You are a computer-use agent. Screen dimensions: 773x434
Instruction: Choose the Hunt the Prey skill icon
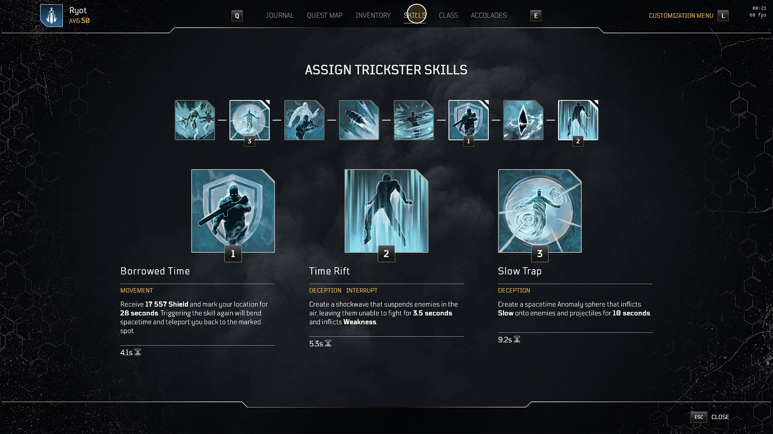click(304, 120)
